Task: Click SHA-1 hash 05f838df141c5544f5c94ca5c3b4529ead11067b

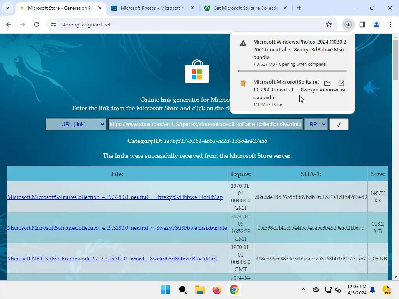Action: coord(311,228)
